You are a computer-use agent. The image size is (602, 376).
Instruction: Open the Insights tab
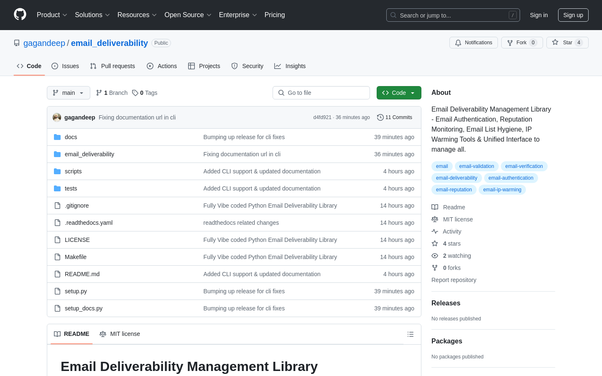[290, 66]
